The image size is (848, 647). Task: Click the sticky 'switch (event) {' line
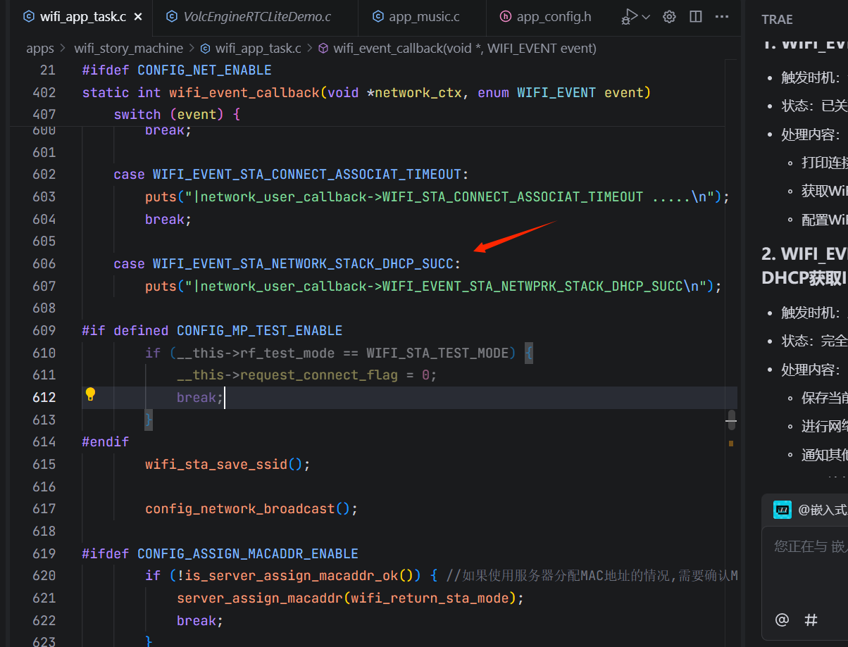tap(177, 114)
